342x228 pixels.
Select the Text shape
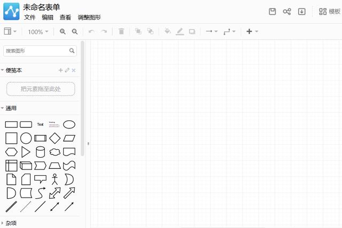(x=41, y=124)
